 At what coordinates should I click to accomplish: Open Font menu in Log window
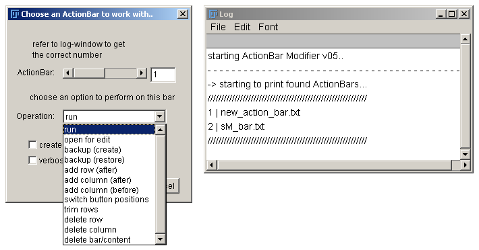click(268, 27)
